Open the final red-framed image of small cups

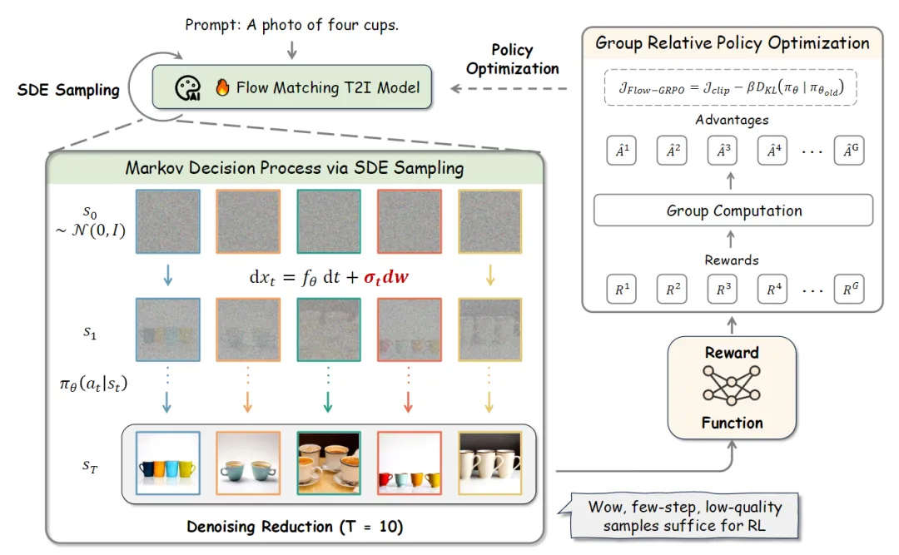[410, 463]
